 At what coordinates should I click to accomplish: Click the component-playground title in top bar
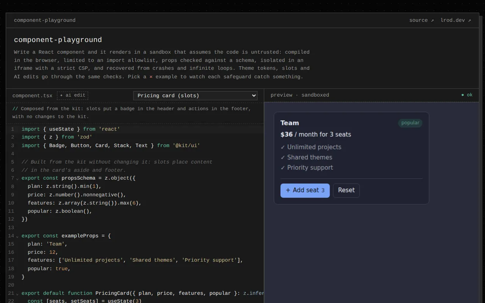pyautogui.click(x=45, y=20)
